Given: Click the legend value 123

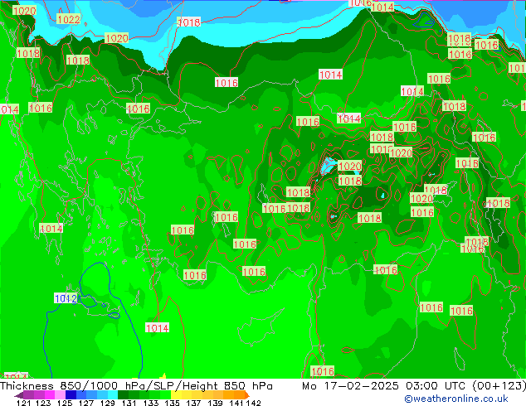Looking at the screenshot, I should pyautogui.click(x=43, y=403).
